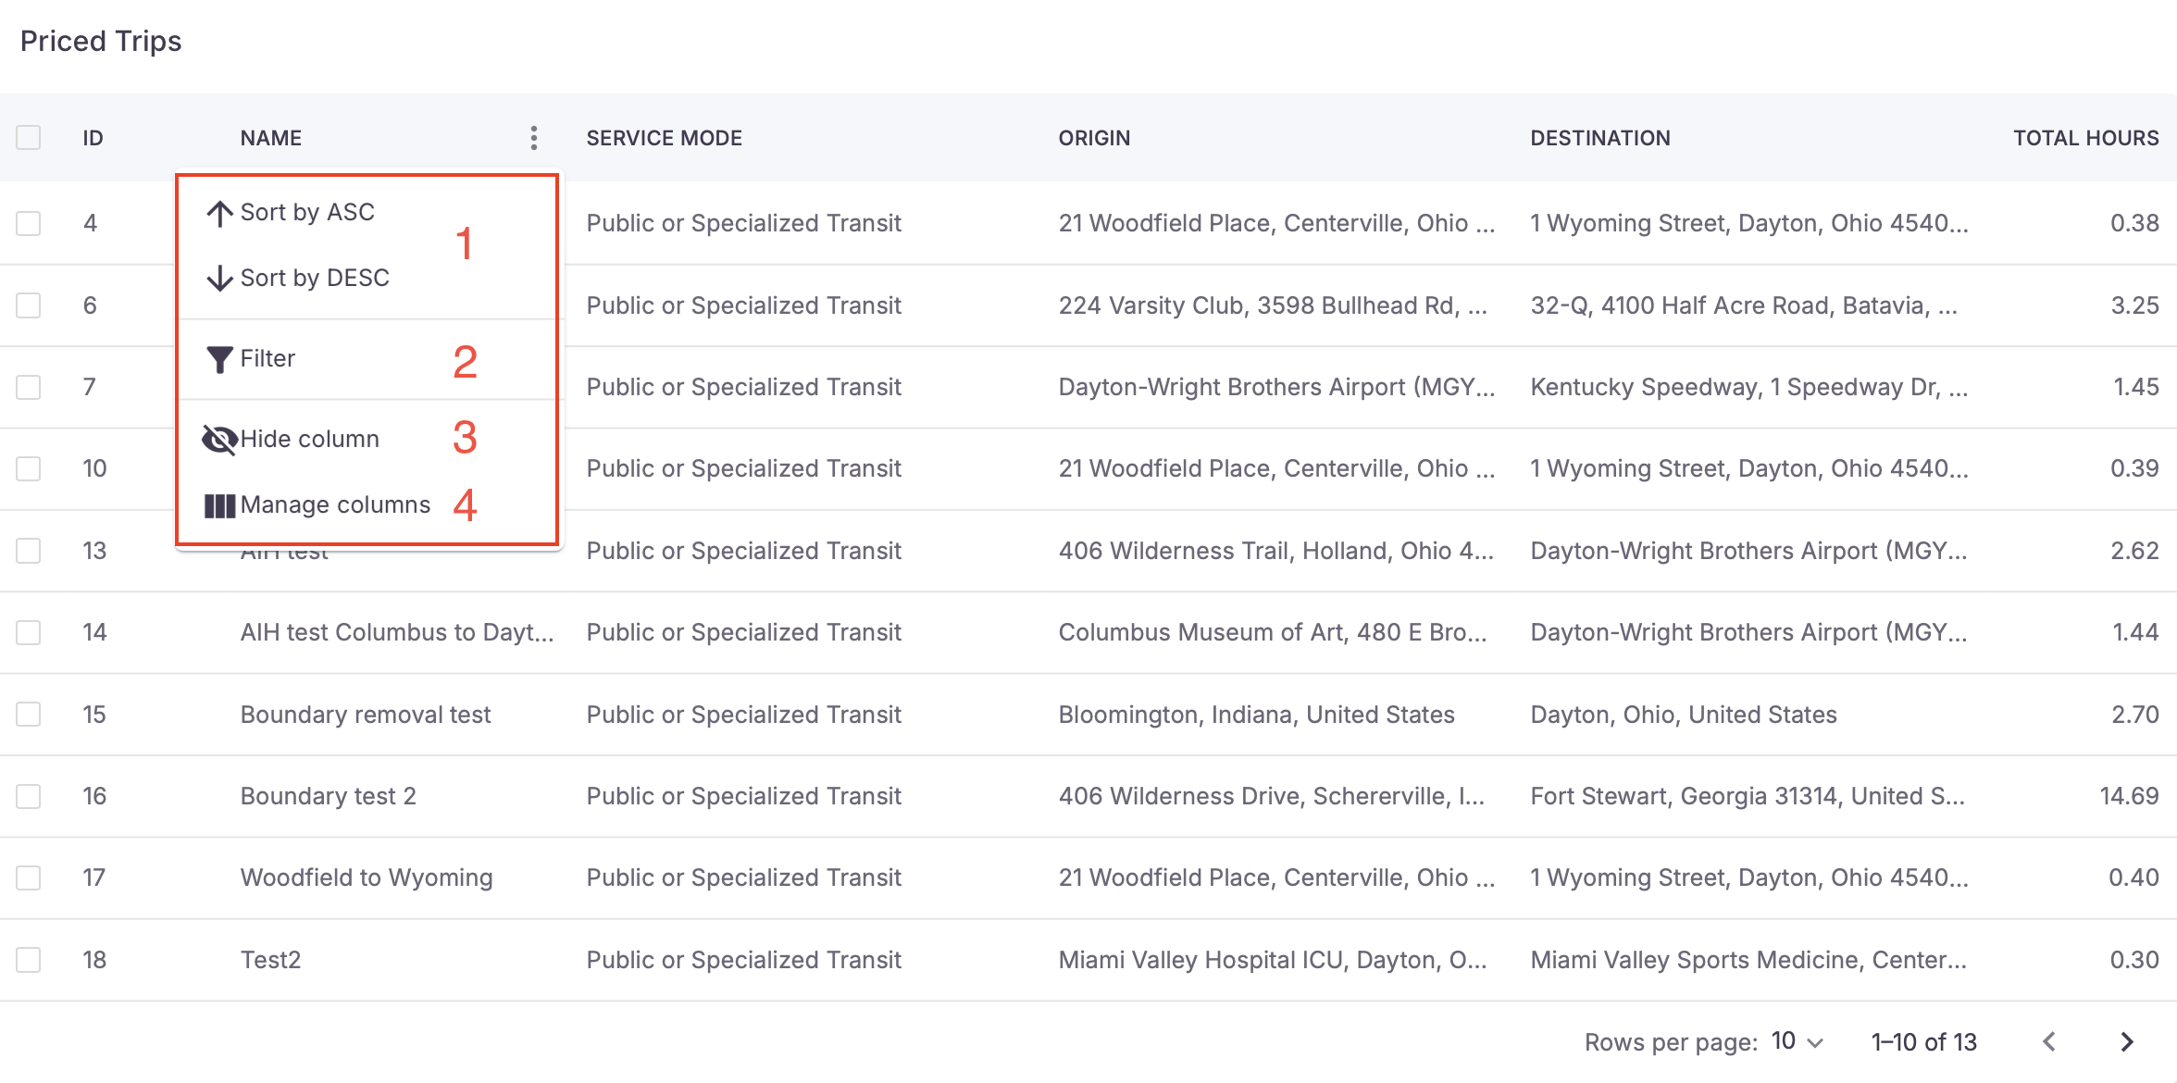
Task: Tick the checkbox for trip ID 18
Action: pyautogui.click(x=29, y=960)
